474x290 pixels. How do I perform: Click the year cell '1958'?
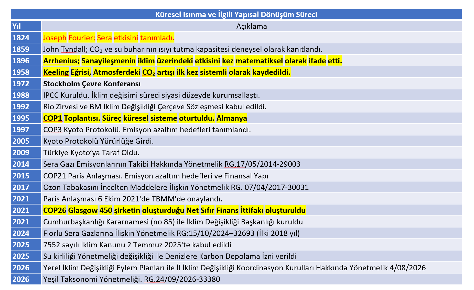(x=26, y=72)
